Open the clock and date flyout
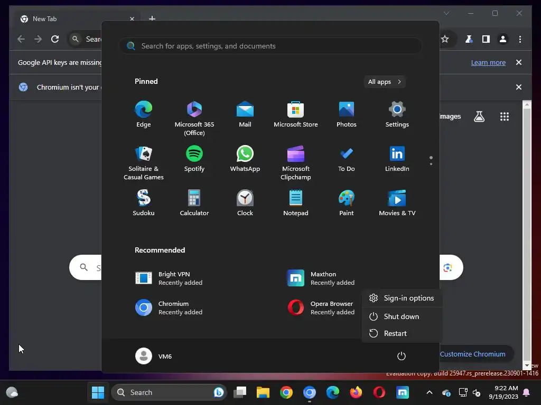541x405 pixels. coord(503,392)
